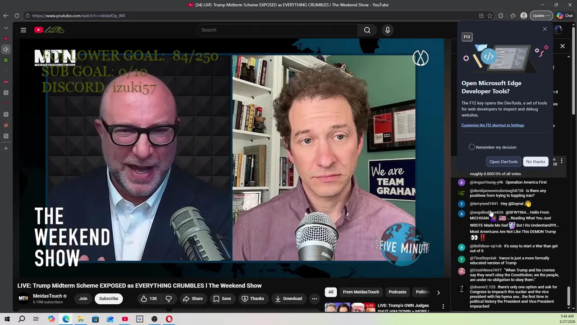
Task: Add this page to favorites with the star
Action: pyautogui.click(x=490, y=15)
